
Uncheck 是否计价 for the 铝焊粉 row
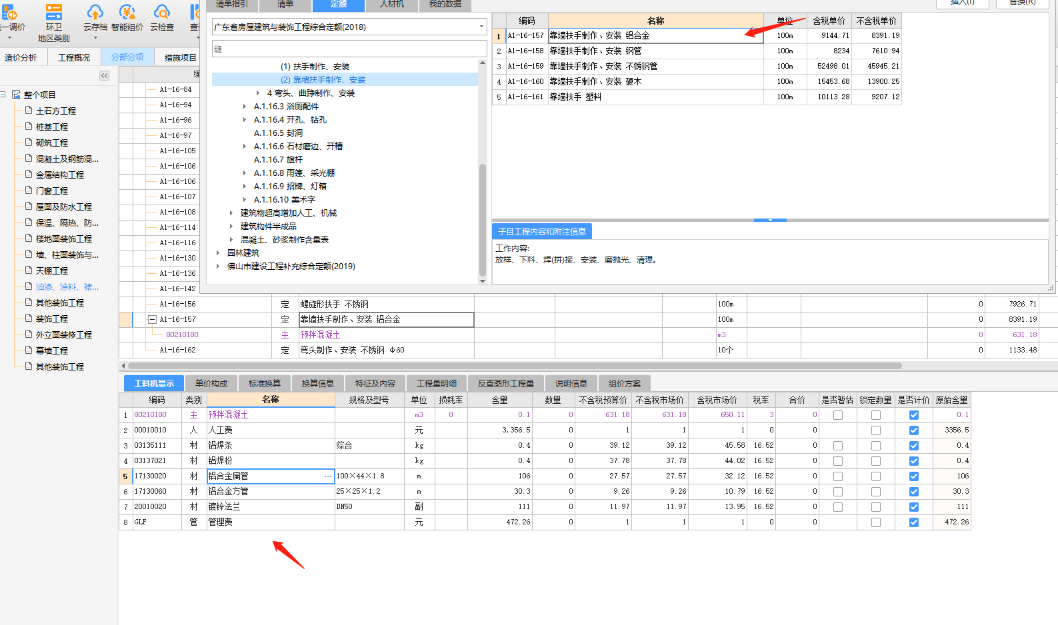(914, 461)
